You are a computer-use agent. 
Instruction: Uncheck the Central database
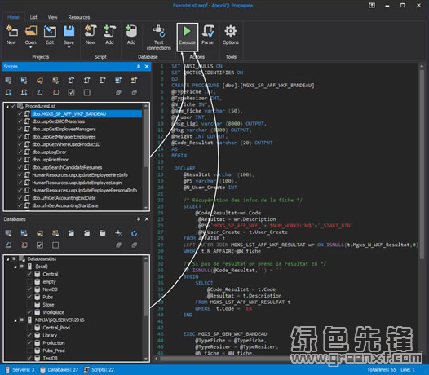tap(29, 274)
